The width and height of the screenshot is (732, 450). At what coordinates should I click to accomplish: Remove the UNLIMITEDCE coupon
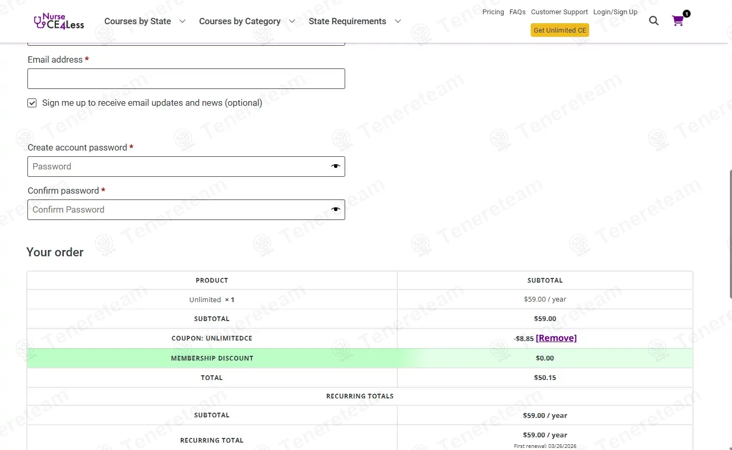[556, 338]
